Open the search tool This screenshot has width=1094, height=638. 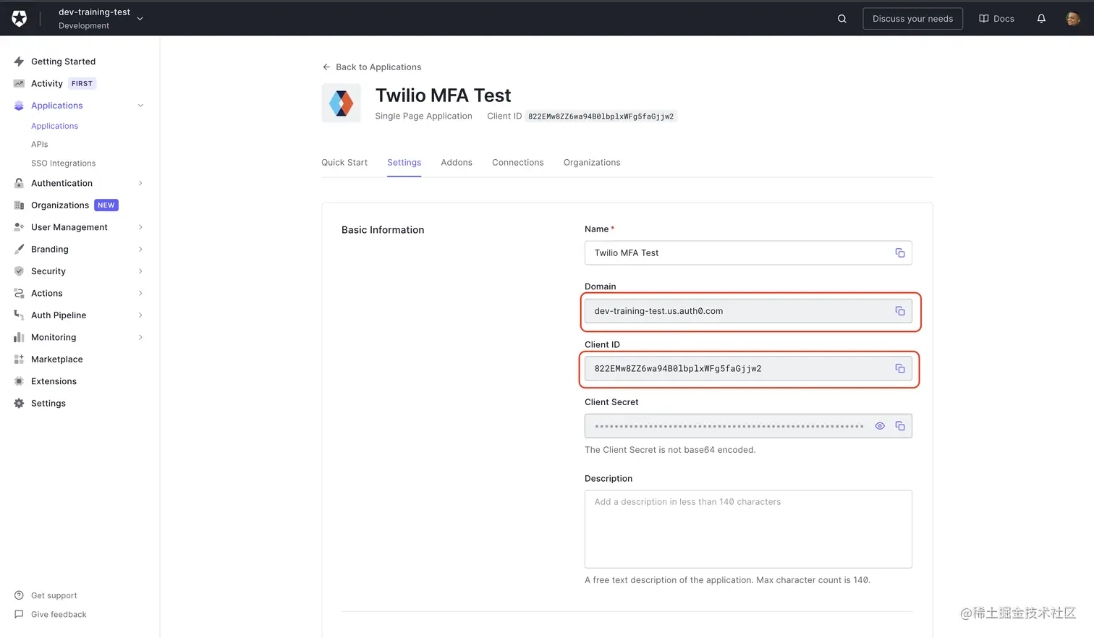[x=841, y=18]
